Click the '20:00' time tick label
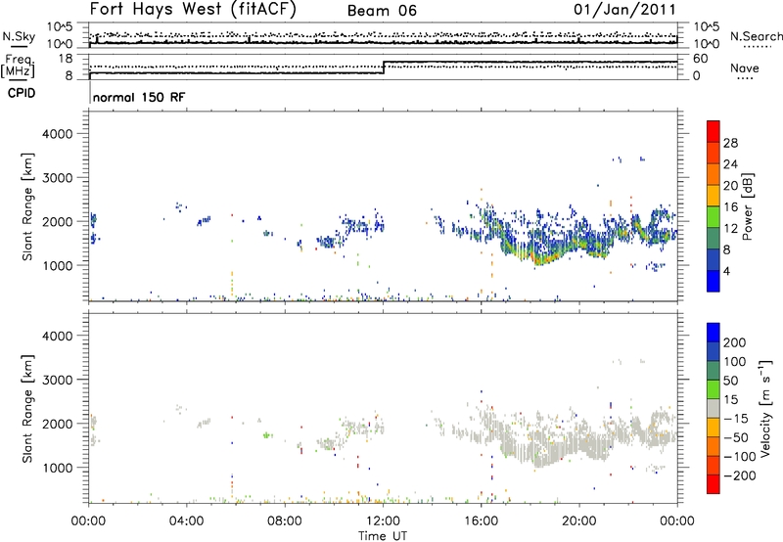783x542 pixels. coord(579,521)
